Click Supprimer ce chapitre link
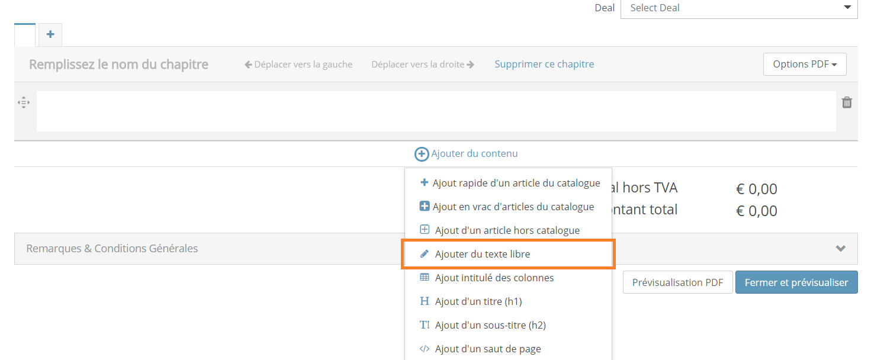Image resolution: width=887 pixels, height=360 pixels. click(544, 64)
